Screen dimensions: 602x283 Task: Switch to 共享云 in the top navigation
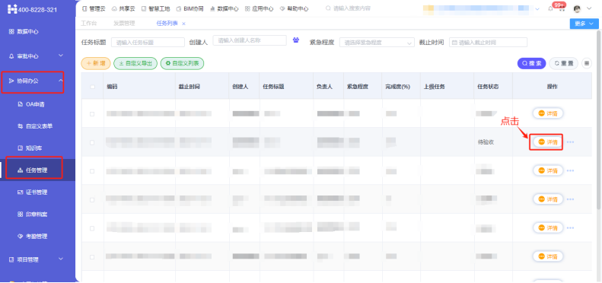[x=123, y=8]
